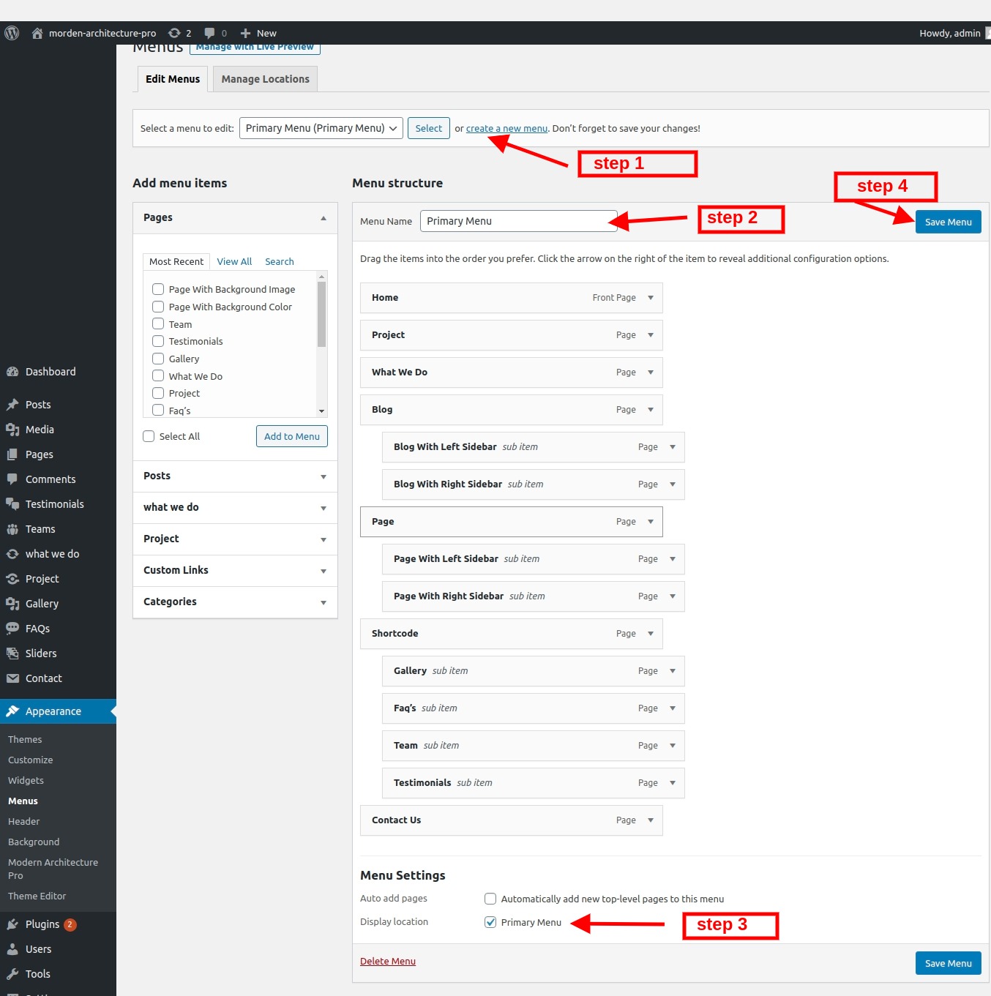Viewport: 991px width, 996px height.
Task: Switch to Manage Locations tab
Action: [265, 79]
